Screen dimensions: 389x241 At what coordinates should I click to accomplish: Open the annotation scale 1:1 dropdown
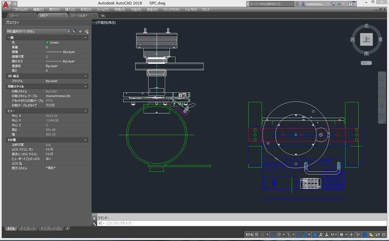(333, 235)
